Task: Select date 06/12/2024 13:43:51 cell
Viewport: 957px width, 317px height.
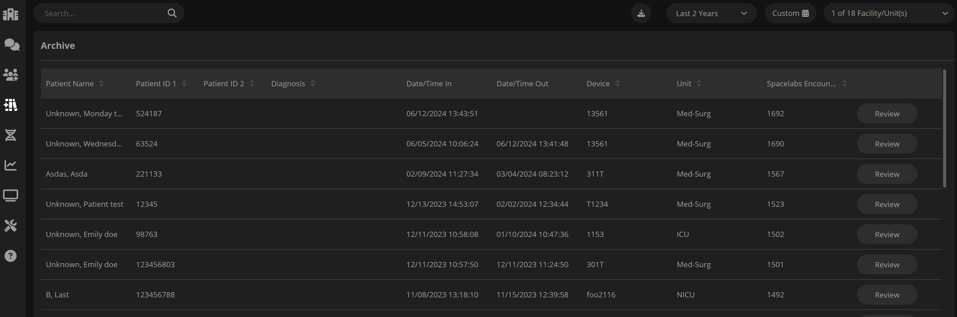Action: 442,113
